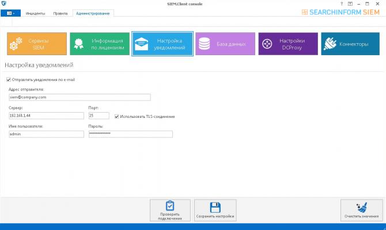The image size is (386, 230).
Task: Click the Имя пользователя field
Action: pyautogui.click(x=46, y=134)
